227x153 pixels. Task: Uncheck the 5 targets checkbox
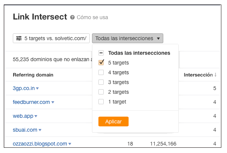click(101, 63)
